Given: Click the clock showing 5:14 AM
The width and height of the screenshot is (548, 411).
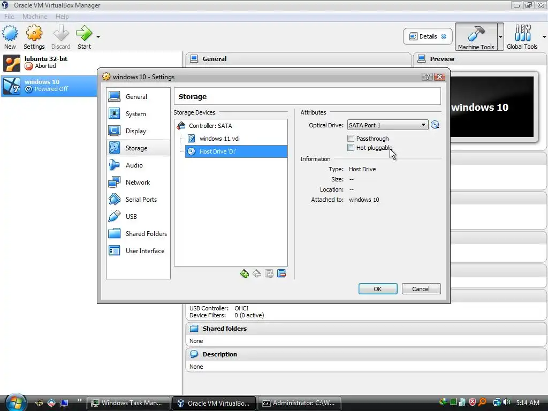Looking at the screenshot, I should coord(528,402).
